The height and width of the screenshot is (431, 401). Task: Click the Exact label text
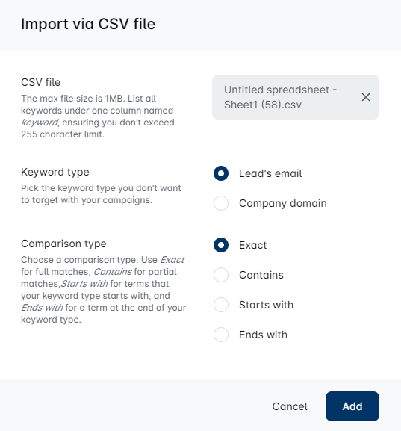click(x=253, y=245)
